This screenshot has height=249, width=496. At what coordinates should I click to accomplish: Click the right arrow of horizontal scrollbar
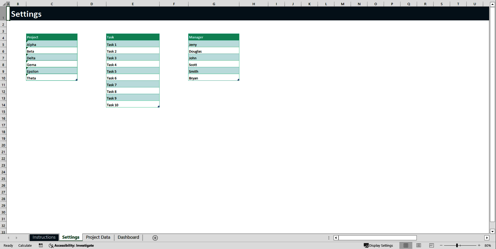click(487, 238)
